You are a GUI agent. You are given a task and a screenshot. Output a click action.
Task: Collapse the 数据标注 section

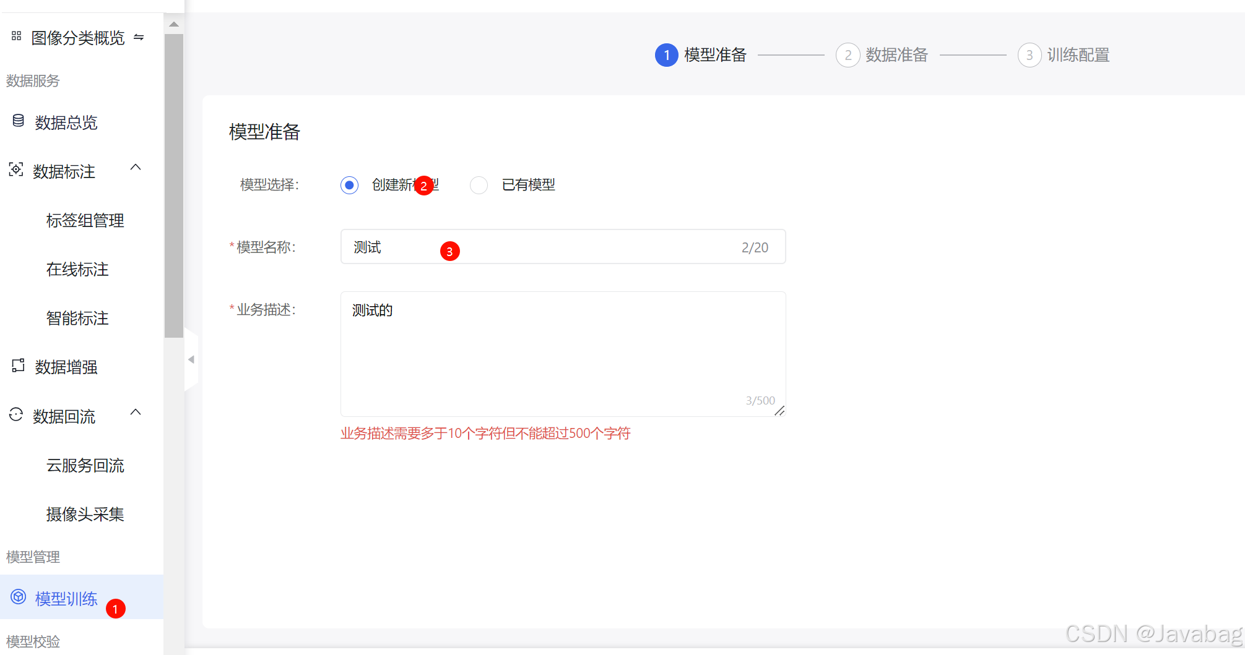coord(136,168)
